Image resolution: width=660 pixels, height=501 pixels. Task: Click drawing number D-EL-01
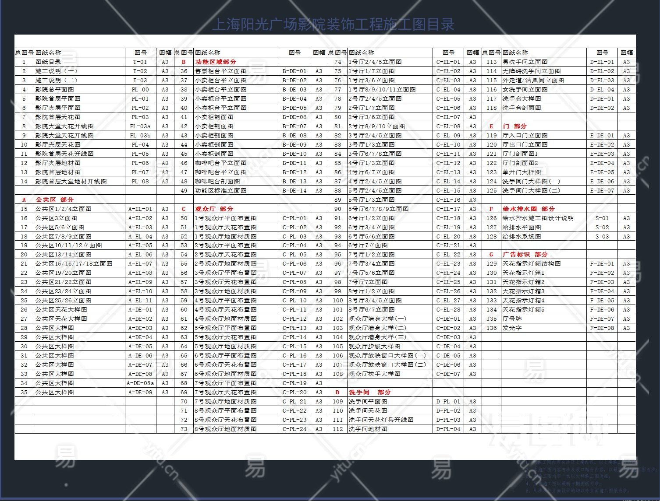[x=602, y=62]
